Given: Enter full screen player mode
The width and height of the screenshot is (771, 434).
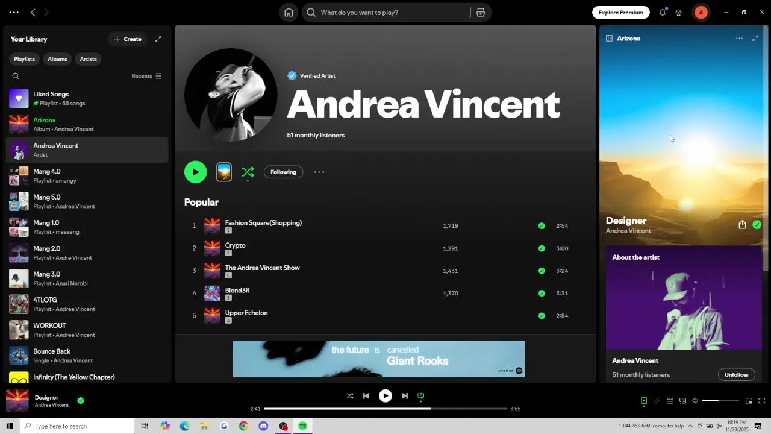Looking at the screenshot, I should point(762,401).
